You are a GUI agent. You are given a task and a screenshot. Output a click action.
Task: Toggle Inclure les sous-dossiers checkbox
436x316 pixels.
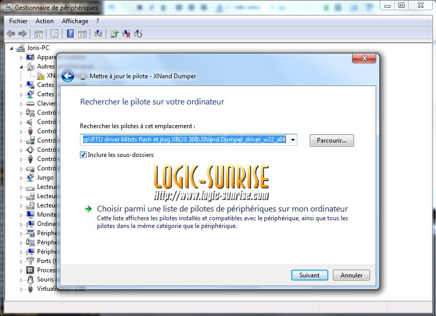click(83, 155)
